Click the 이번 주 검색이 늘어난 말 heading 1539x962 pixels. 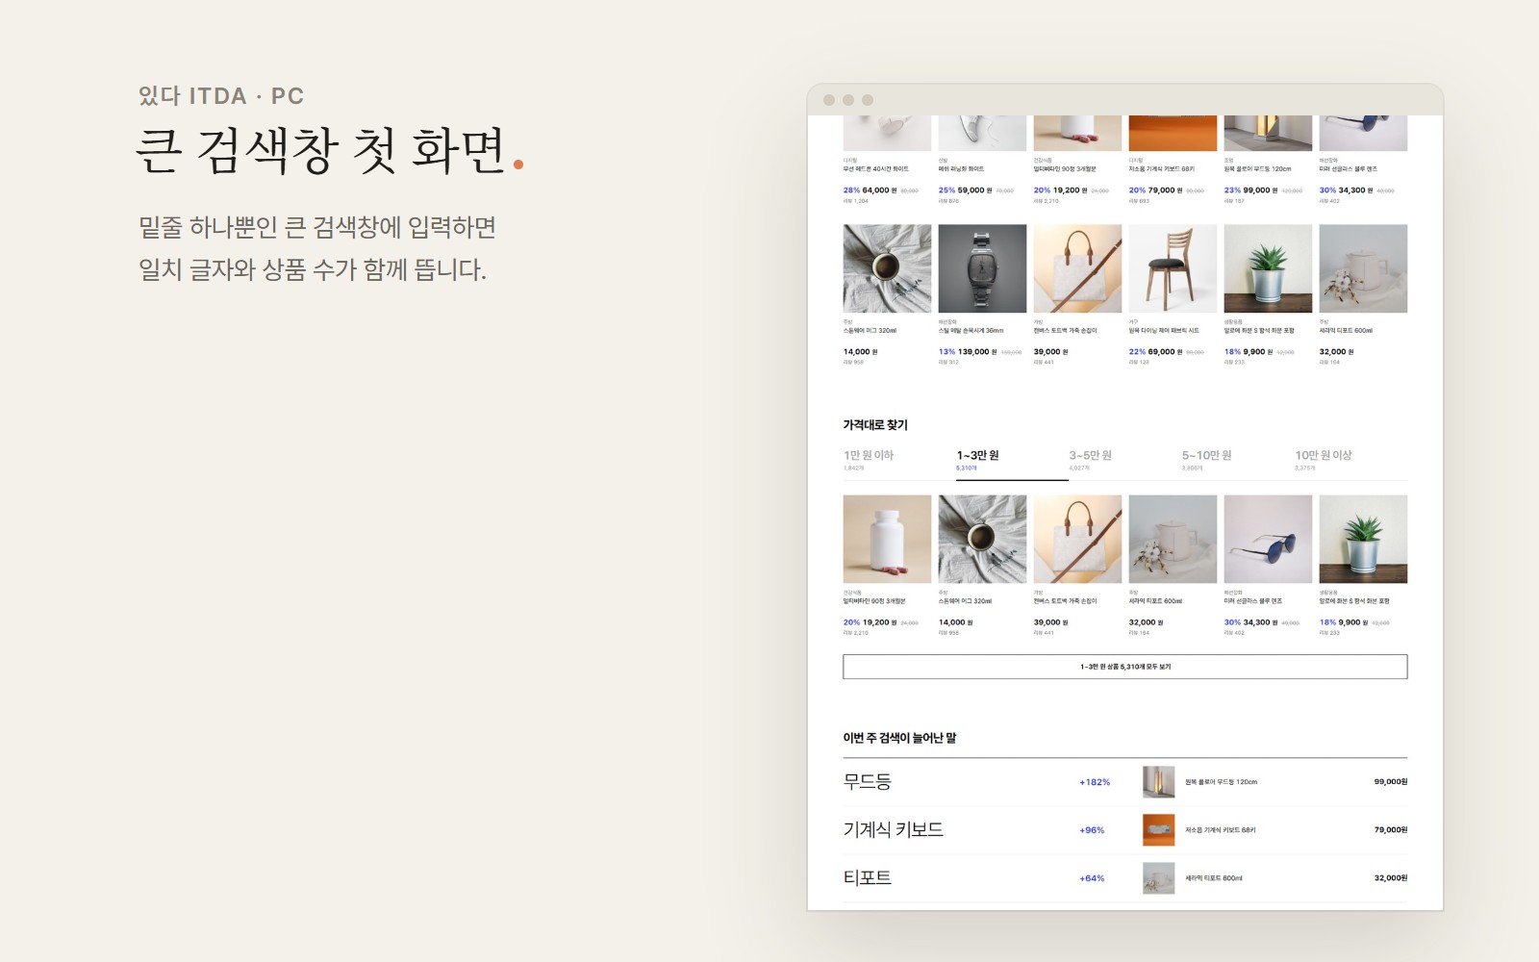[899, 738]
